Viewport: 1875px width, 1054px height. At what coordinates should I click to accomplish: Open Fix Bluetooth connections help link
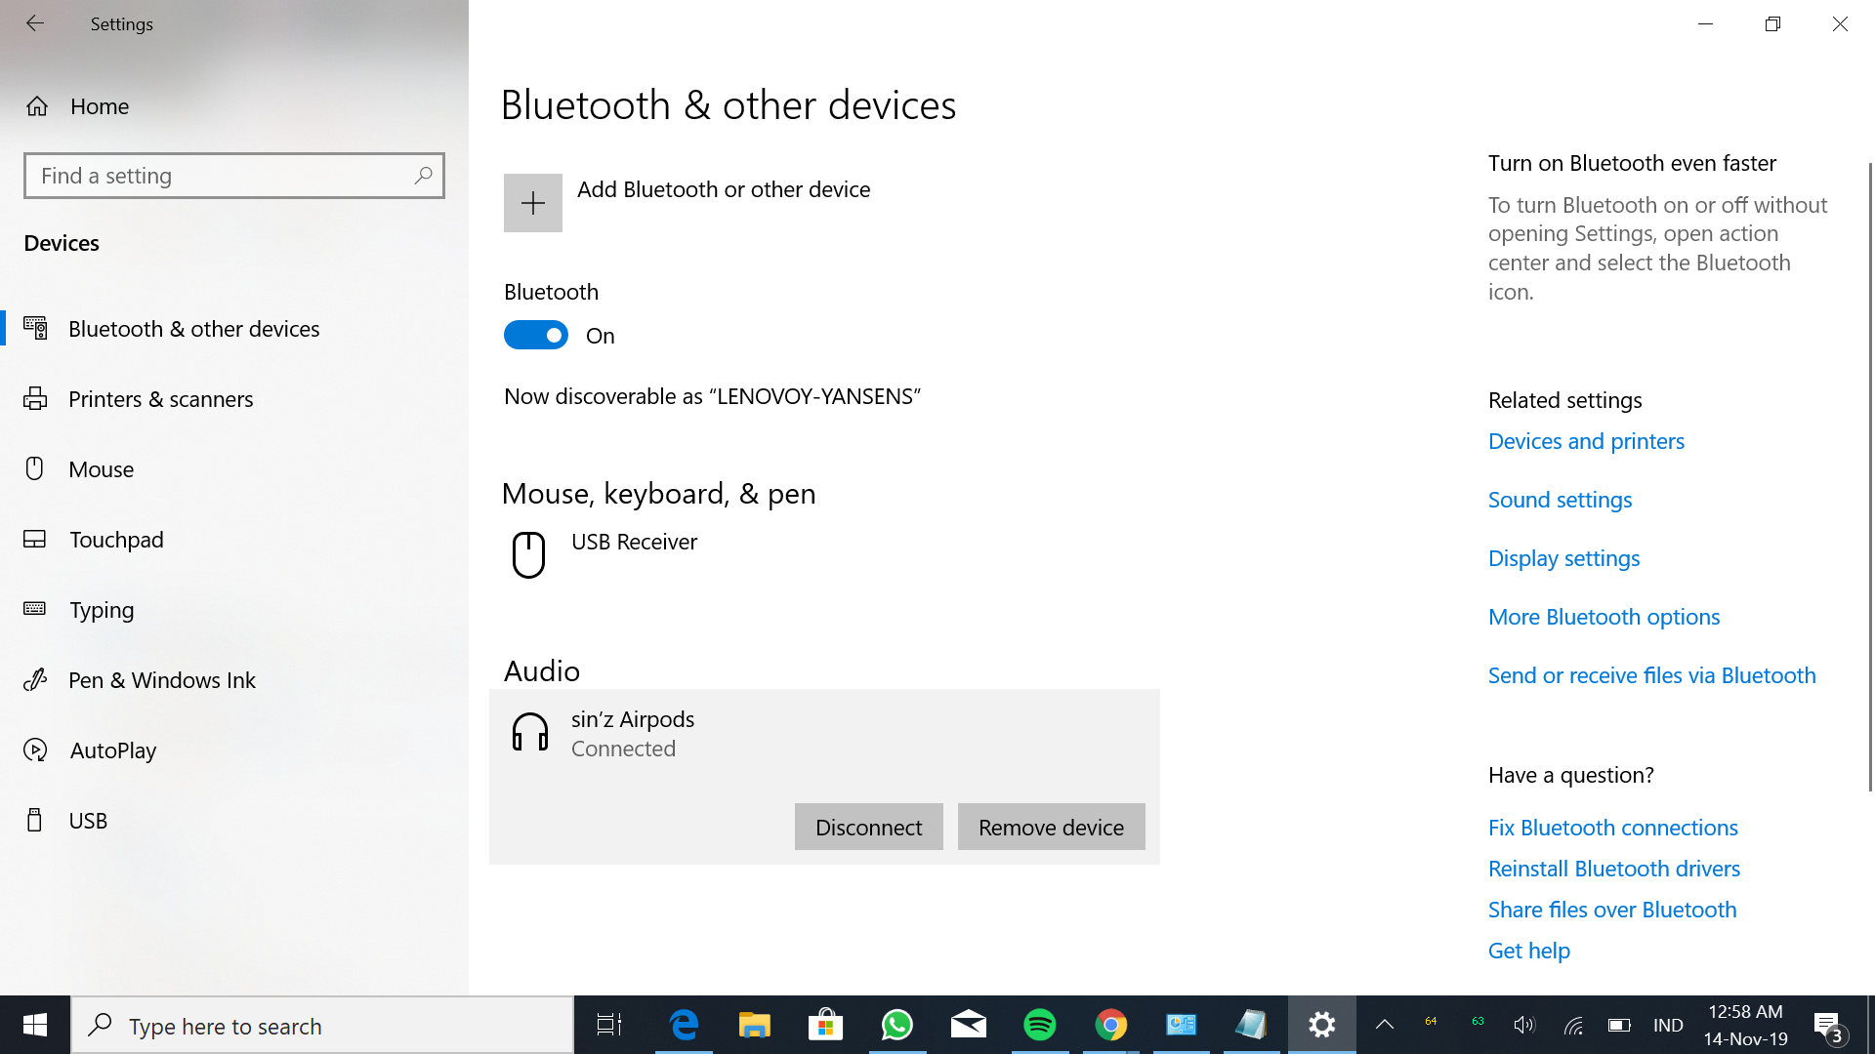(1612, 828)
